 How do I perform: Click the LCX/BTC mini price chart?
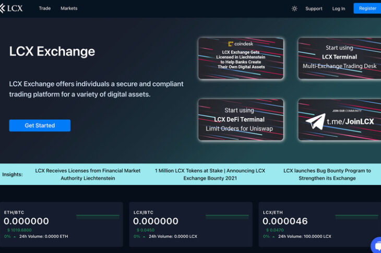click(227, 217)
